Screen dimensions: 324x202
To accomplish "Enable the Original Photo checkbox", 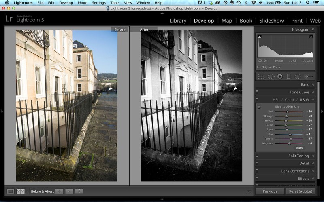I will point(259,67).
